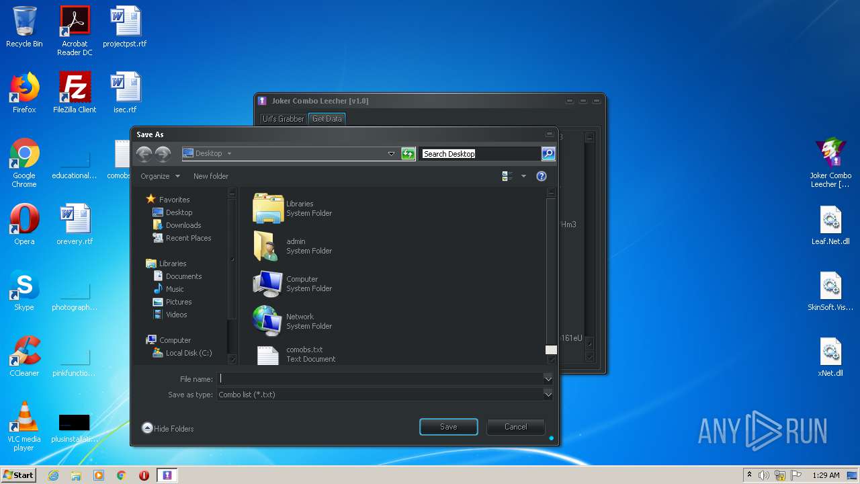Open the Organize dropdown menu
Viewport: 860px width, 484px height.
point(161,176)
